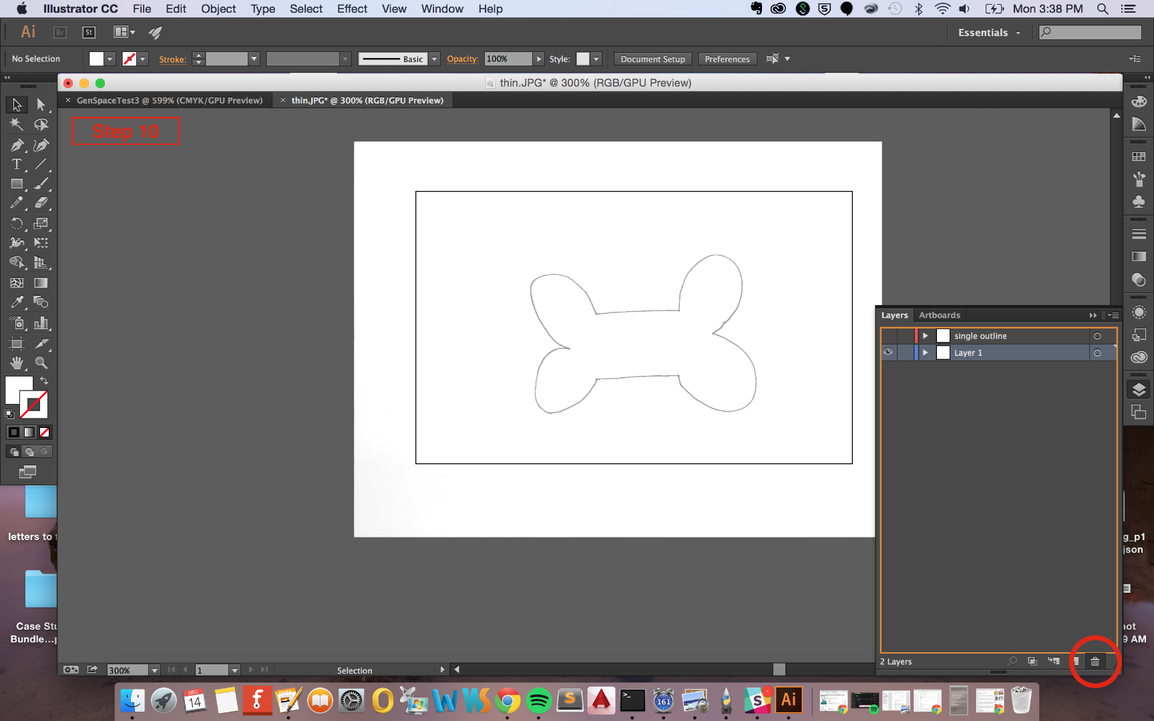Swap fill and stroke colors

click(43, 381)
